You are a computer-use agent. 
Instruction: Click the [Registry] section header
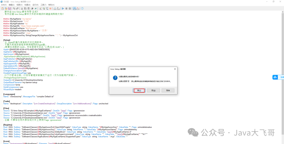pos(8,125)
